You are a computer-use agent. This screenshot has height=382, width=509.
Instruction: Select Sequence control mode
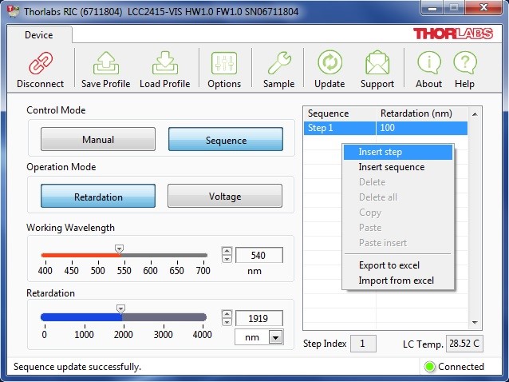point(226,140)
